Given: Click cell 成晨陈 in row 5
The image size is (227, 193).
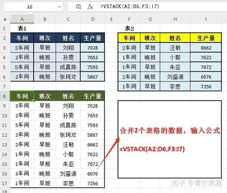Looking at the screenshot, I should (x=68, y=67).
